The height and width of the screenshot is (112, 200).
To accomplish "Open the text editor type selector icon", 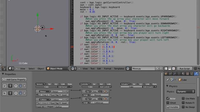I will (74, 68).
